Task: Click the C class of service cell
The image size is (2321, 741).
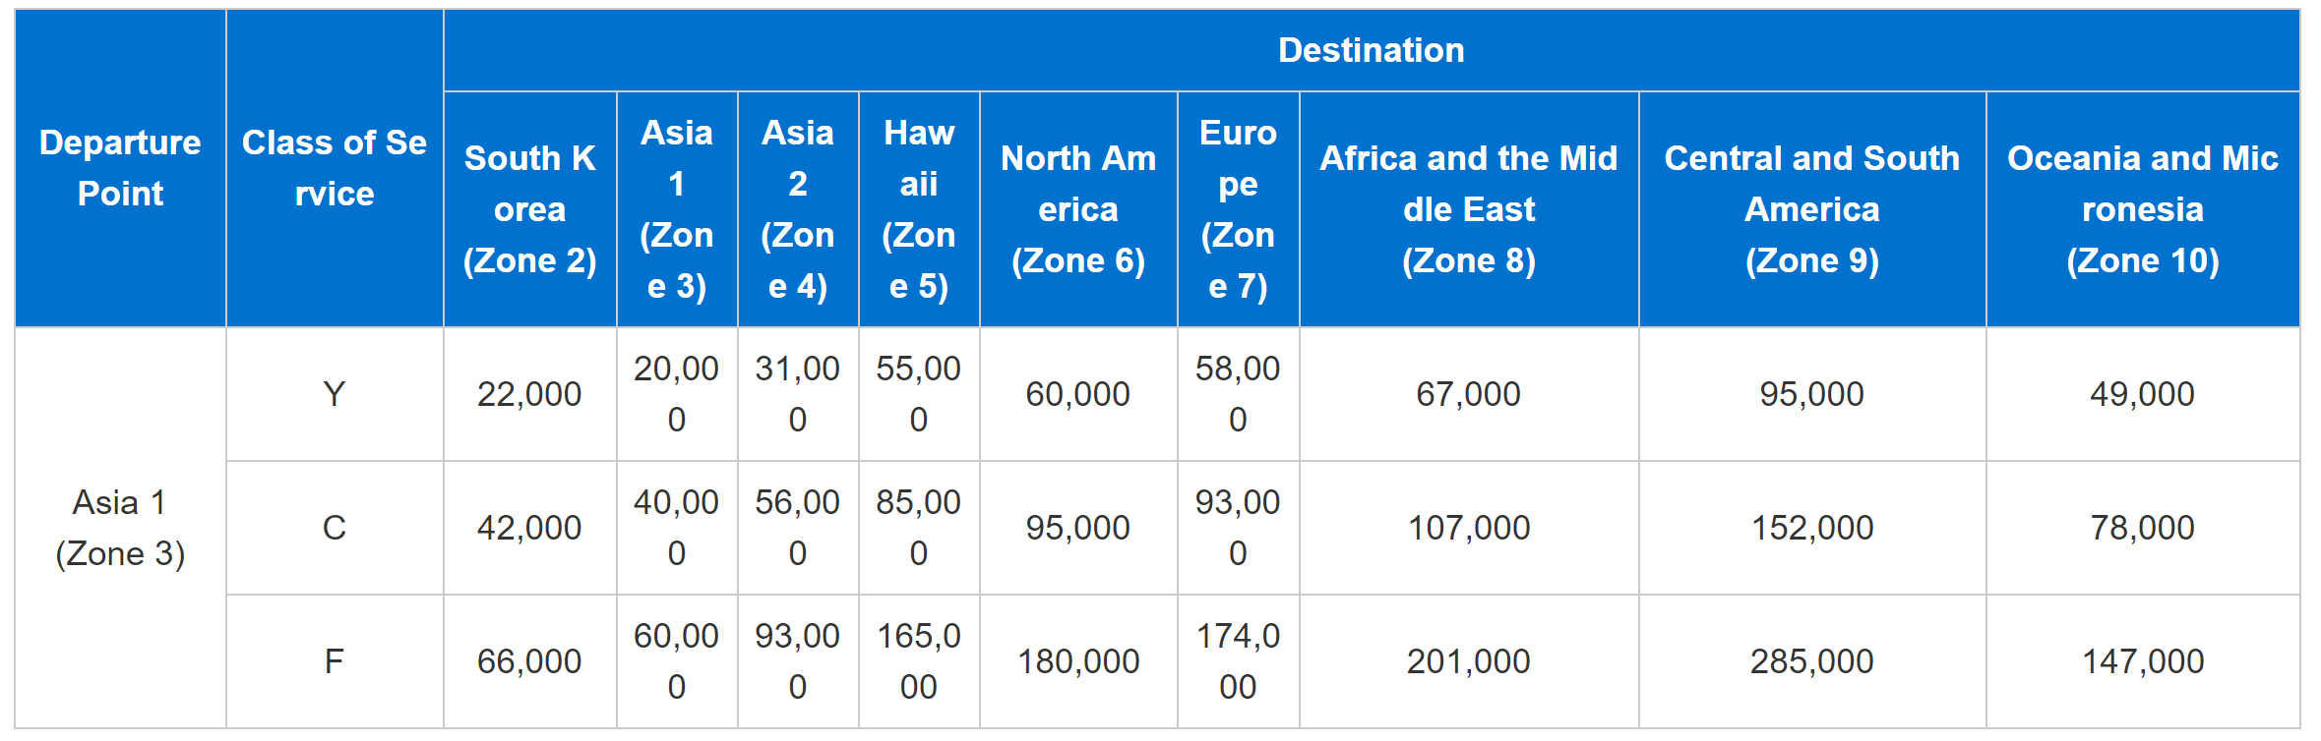Action: tap(335, 528)
